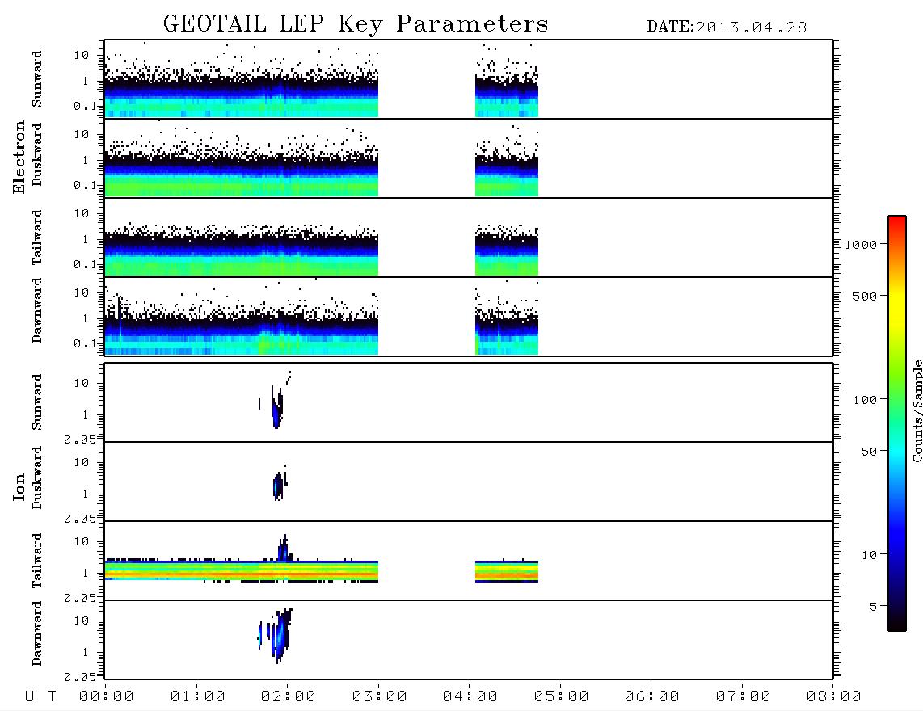Select the Ion Tailward panel label
The image size is (923, 711).
point(37,561)
